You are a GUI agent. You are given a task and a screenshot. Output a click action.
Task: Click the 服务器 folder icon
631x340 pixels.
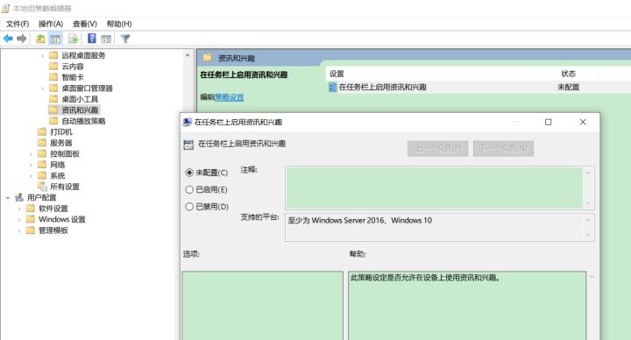[42, 143]
